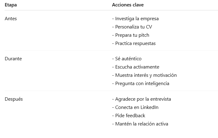Click the "Prepara tu pitch" line

point(131,35)
